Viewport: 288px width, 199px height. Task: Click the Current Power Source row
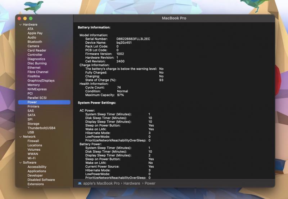coord(120,167)
